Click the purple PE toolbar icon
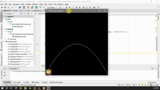The image size is (160, 90). [24, 7]
